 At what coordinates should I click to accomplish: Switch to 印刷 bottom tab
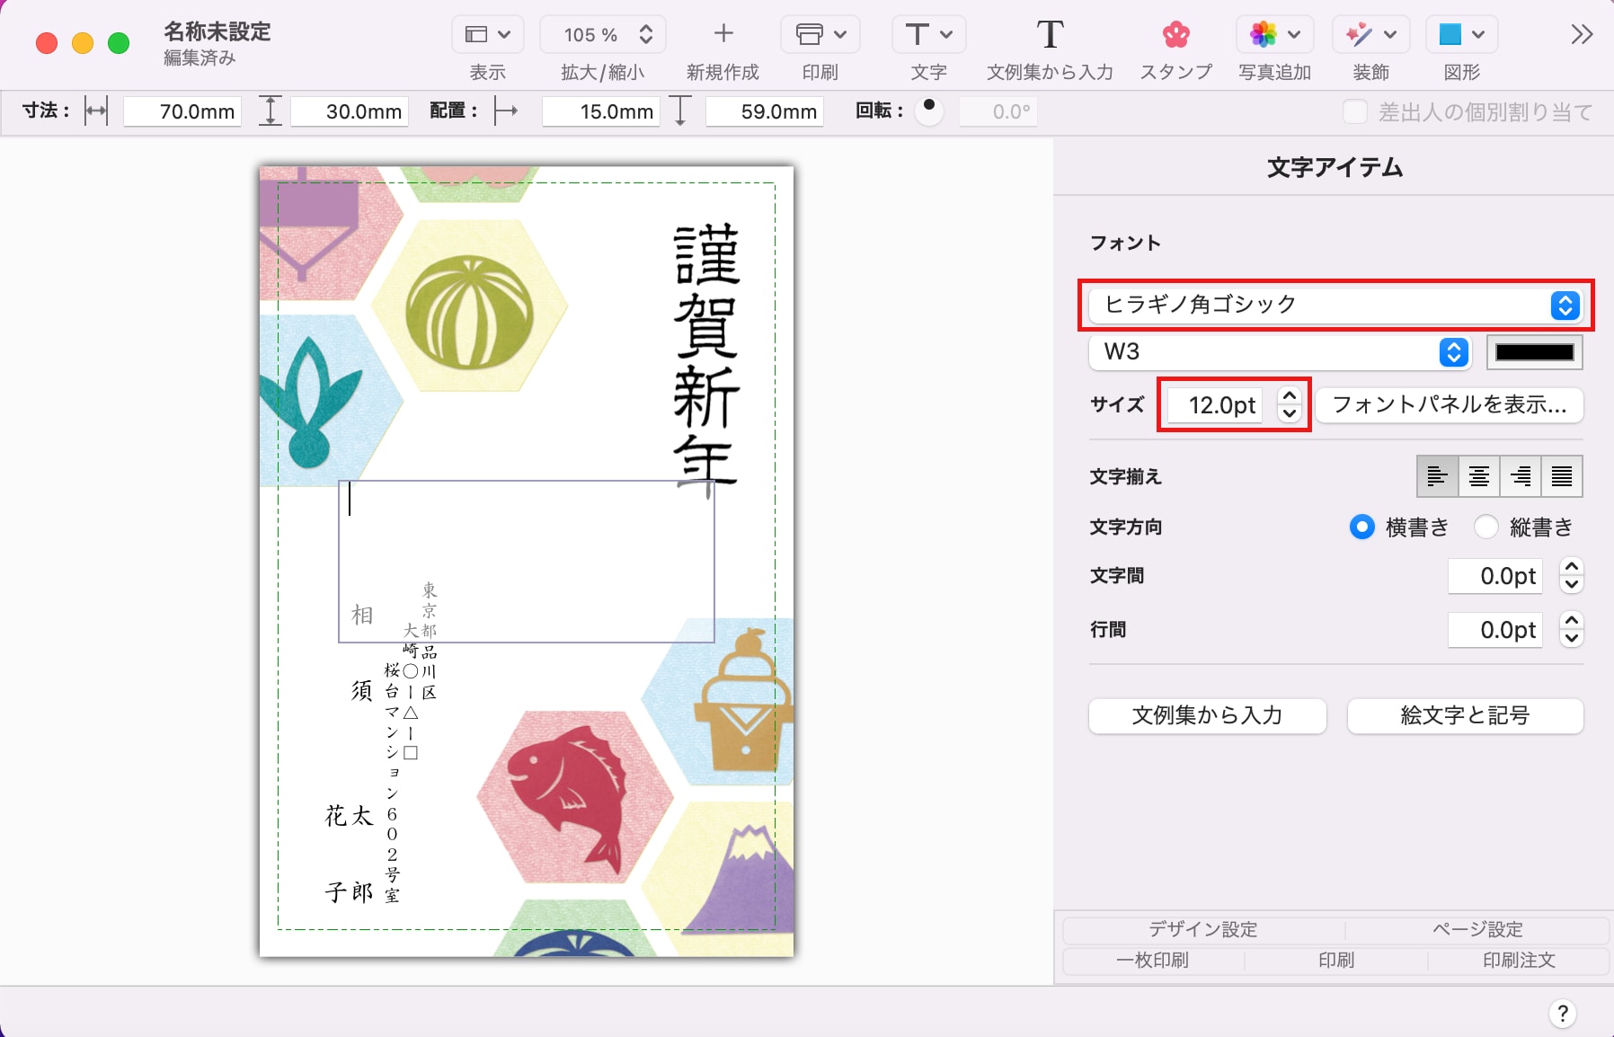click(1336, 960)
